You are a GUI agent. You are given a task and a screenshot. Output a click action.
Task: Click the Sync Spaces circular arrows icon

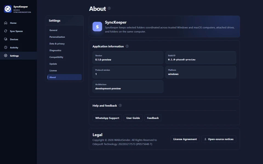click(6, 31)
